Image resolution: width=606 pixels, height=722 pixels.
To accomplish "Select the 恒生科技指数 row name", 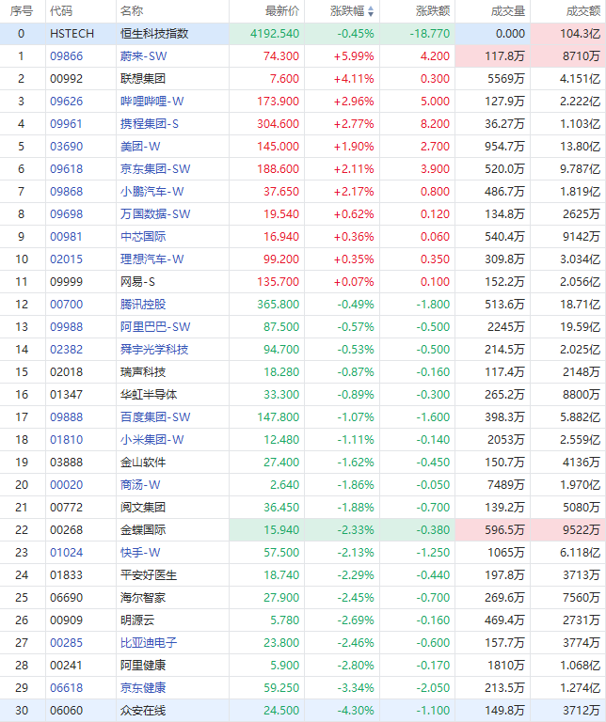I will pos(154,34).
